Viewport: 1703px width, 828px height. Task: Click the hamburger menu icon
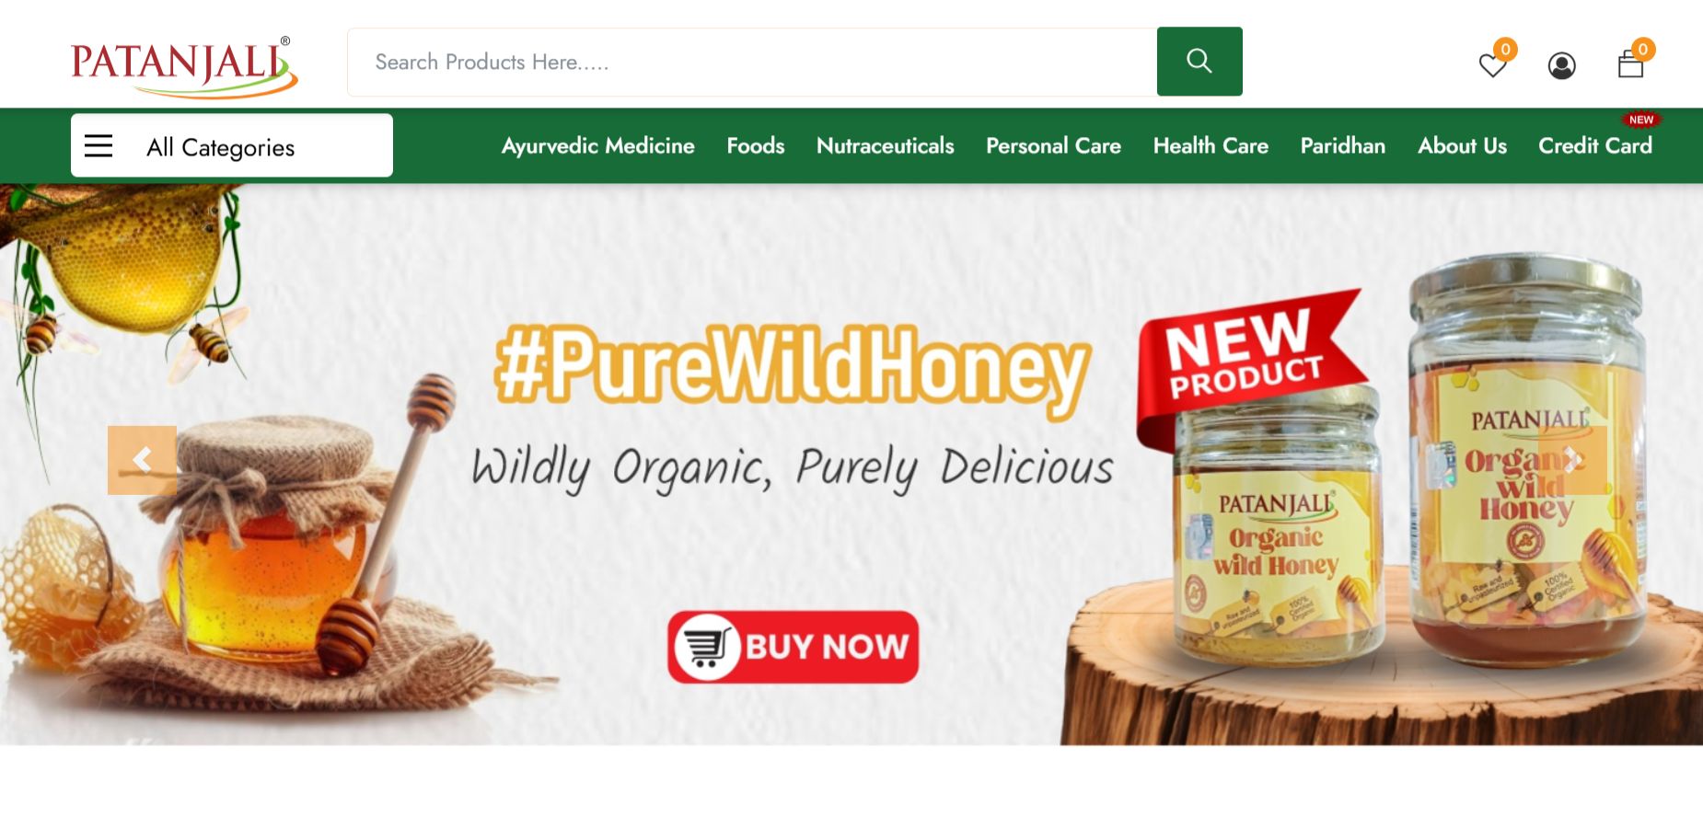coord(98,145)
